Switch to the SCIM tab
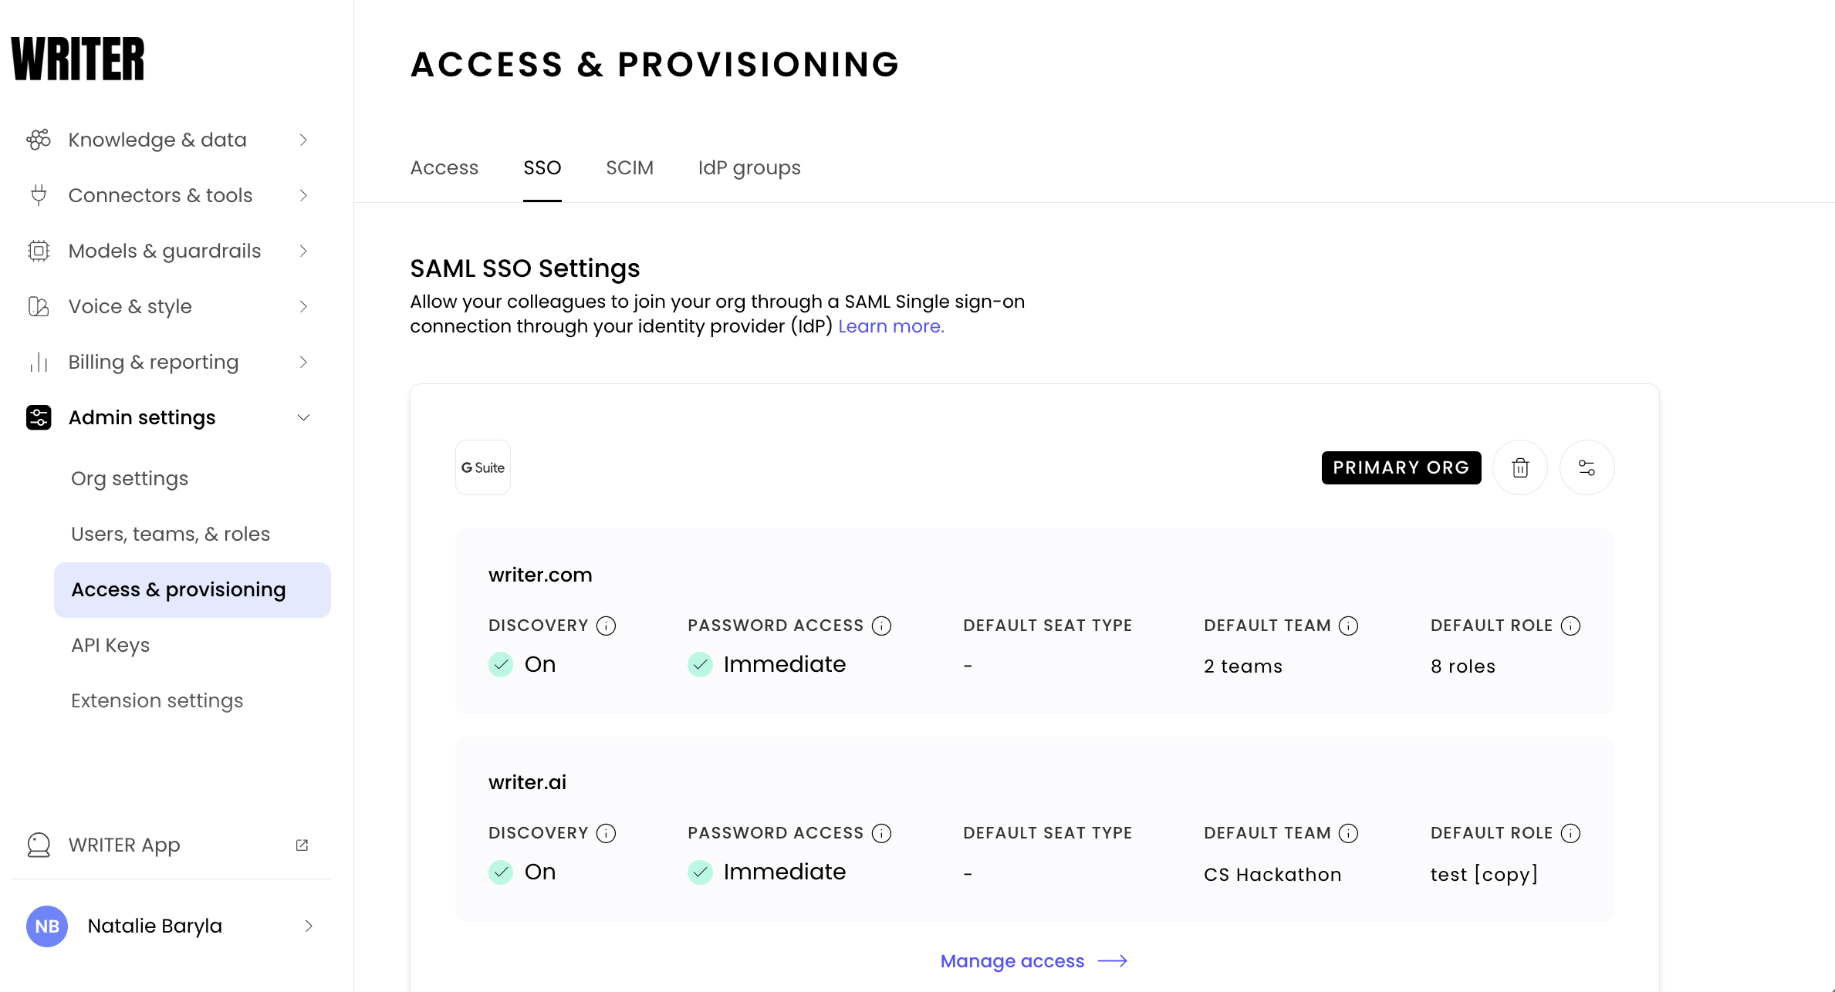The image size is (1835, 992). click(x=629, y=167)
